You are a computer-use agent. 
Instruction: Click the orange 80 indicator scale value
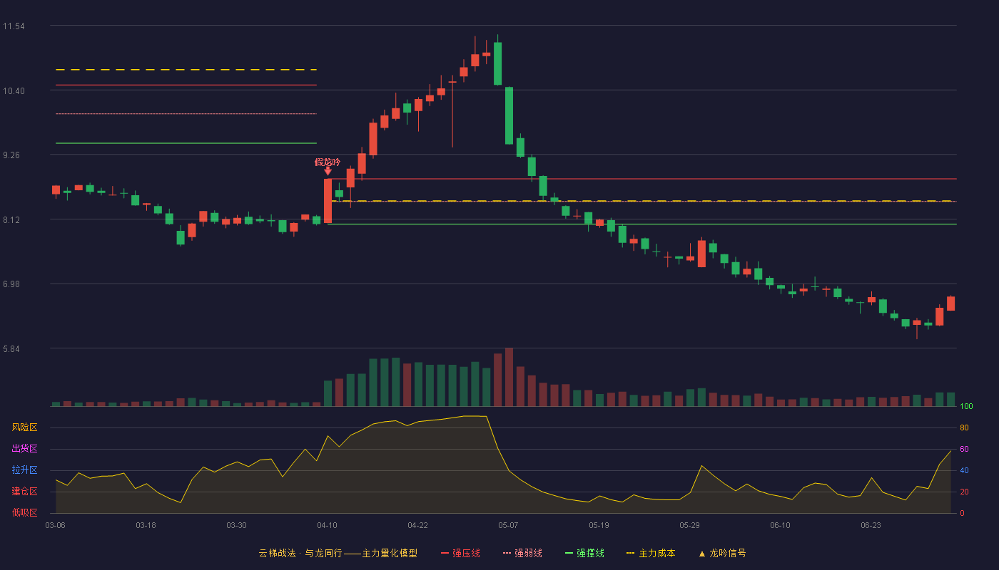pos(964,428)
